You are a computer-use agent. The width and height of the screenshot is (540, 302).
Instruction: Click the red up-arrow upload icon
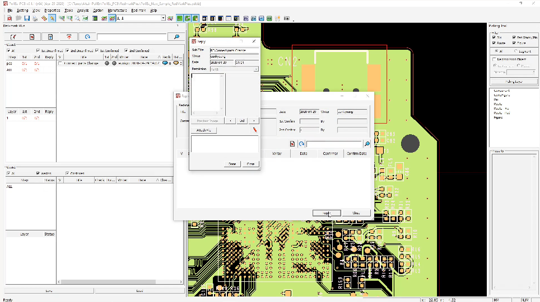click(x=69, y=37)
